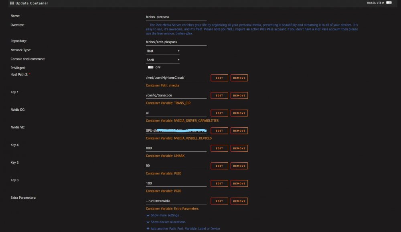Open the Console shell command dropdown

pyautogui.click(x=163, y=60)
